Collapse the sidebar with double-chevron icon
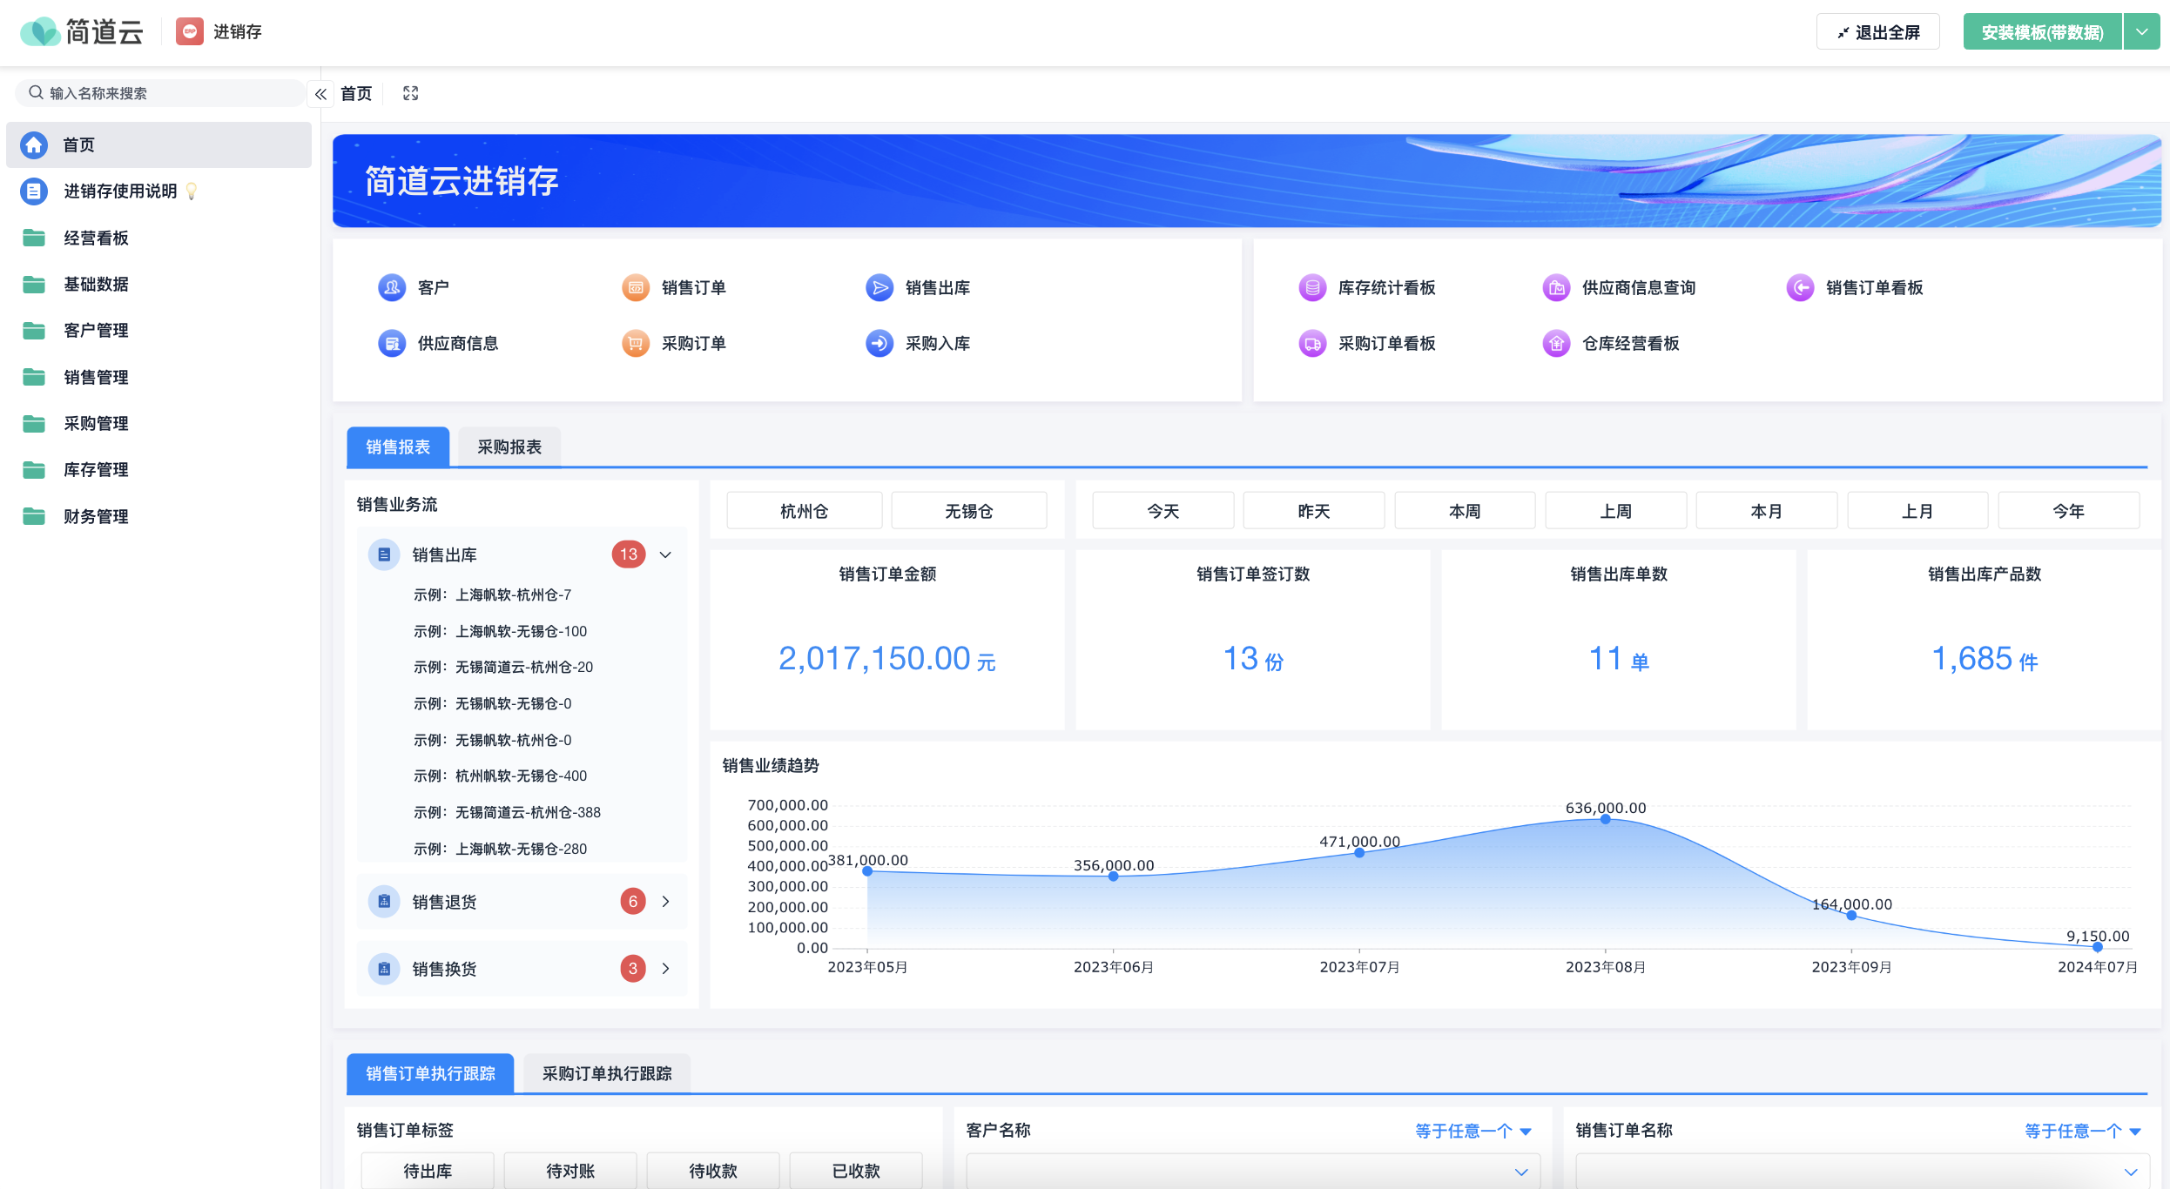This screenshot has height=1189, width=2170. (320, 94)
